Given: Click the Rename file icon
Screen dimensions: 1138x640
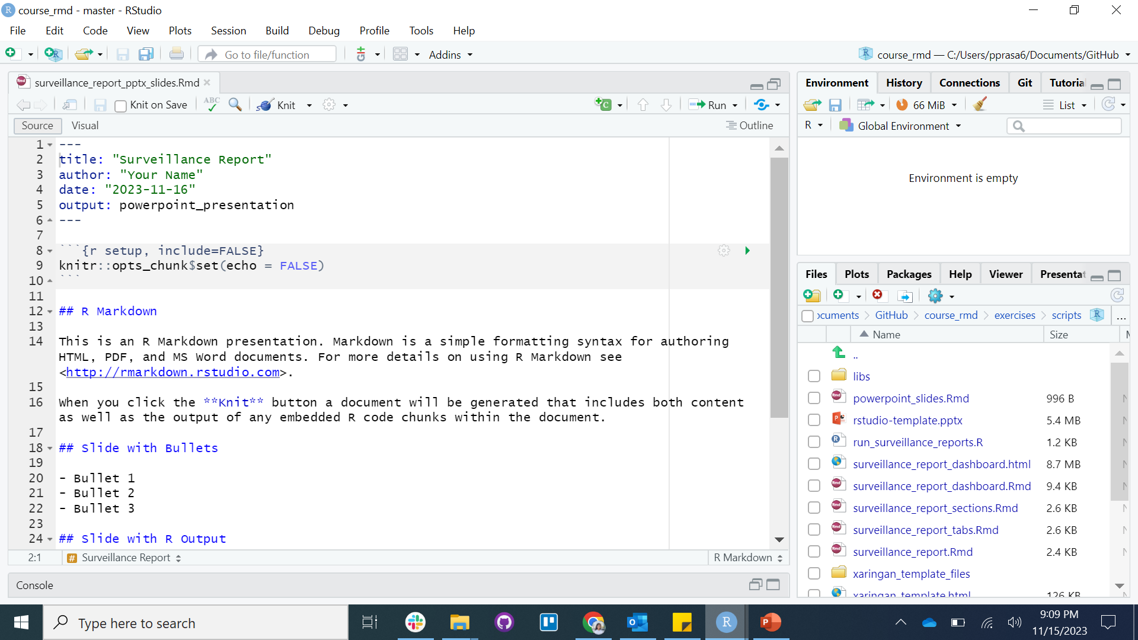Looking at the screenshot, I should click(x=904, y=296).
